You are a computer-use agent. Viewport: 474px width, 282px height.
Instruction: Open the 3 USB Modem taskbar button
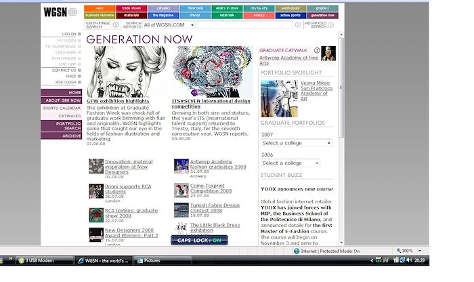tap(45, 260)
